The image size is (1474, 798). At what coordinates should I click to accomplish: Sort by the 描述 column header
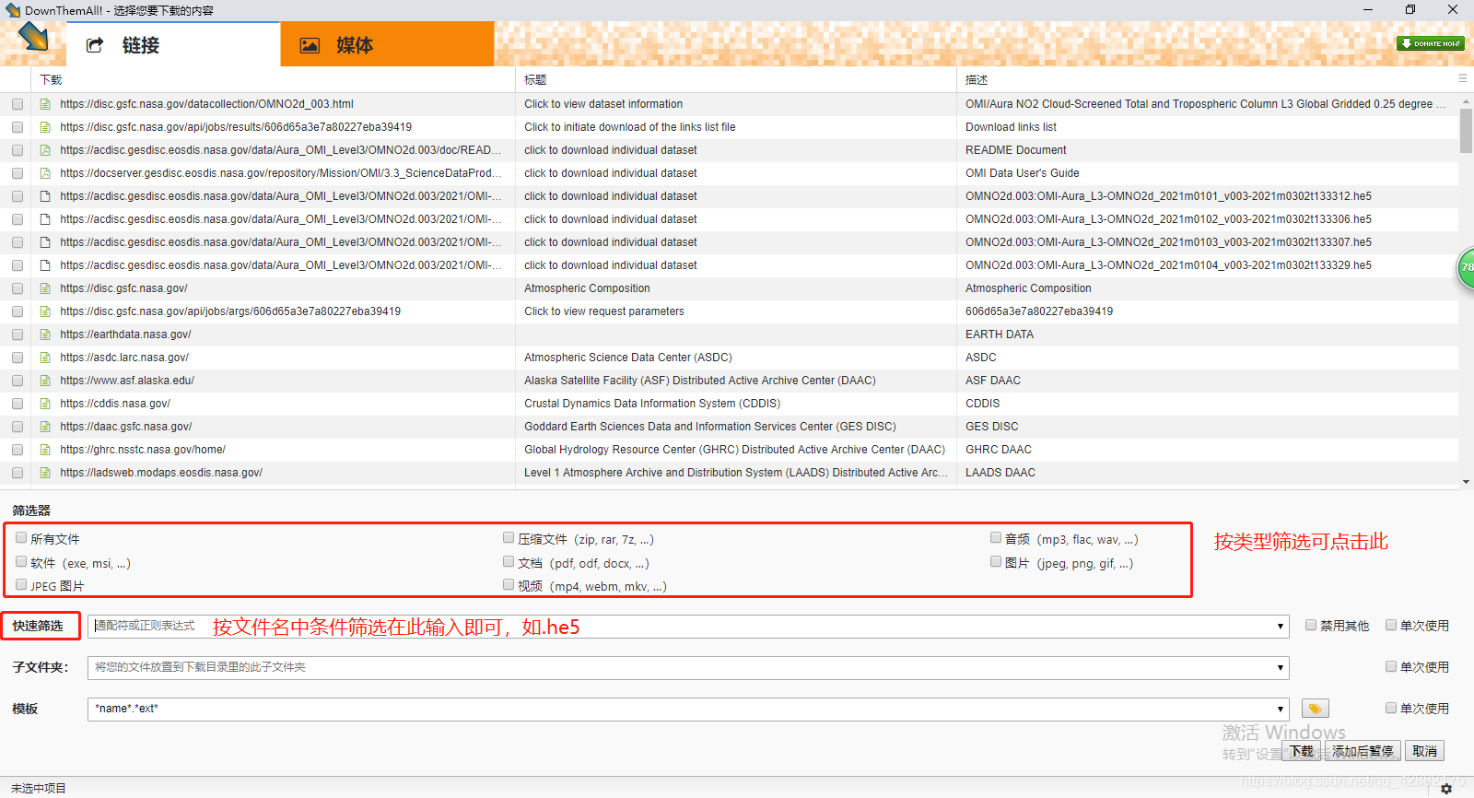click(1207, 79)
